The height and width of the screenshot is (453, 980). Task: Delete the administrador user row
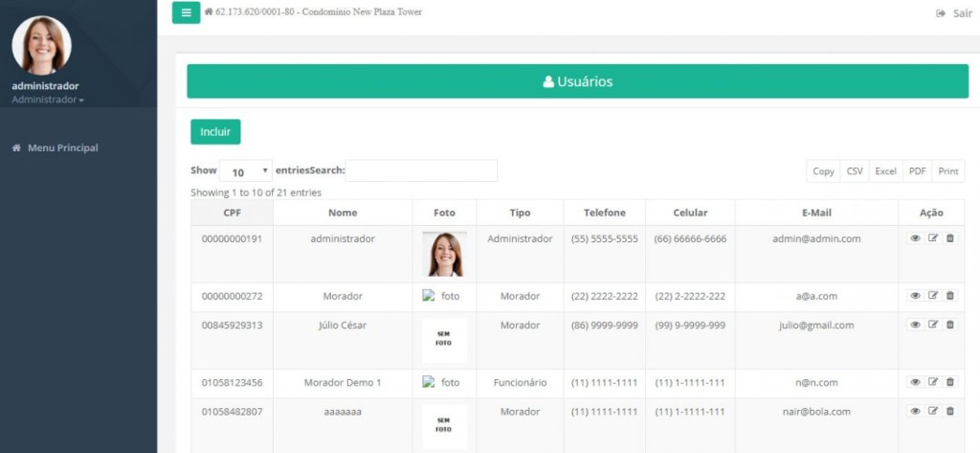point(950,238)
